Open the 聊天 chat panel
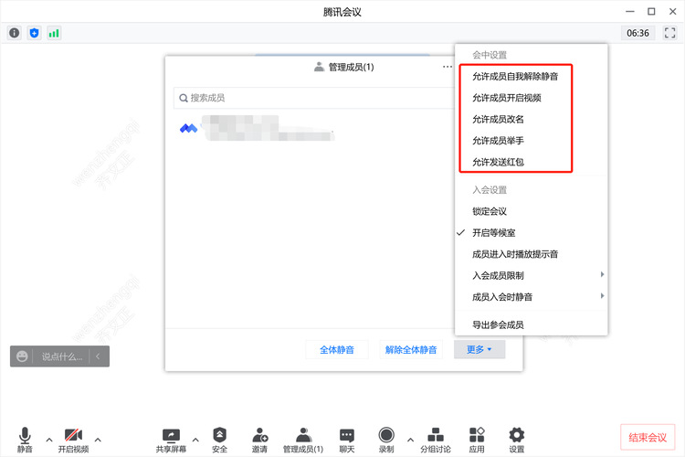 click(347, 440)
